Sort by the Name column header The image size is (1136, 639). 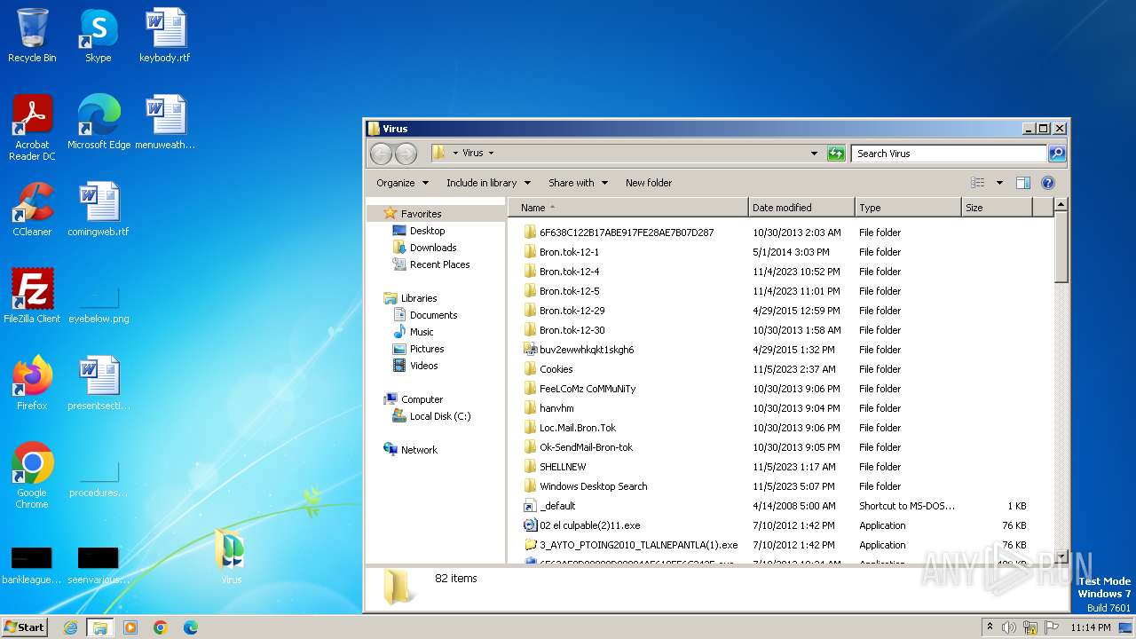628,208
